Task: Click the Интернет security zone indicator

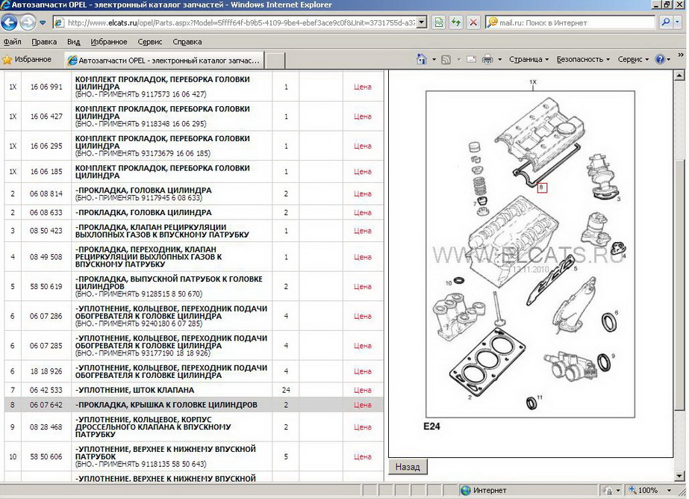Action: [484, 490]
